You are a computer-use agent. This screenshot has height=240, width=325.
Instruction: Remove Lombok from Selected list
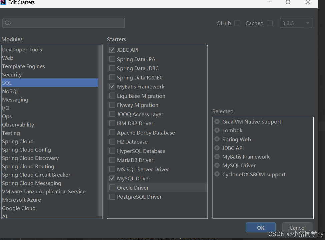click(x=217, y=130)
